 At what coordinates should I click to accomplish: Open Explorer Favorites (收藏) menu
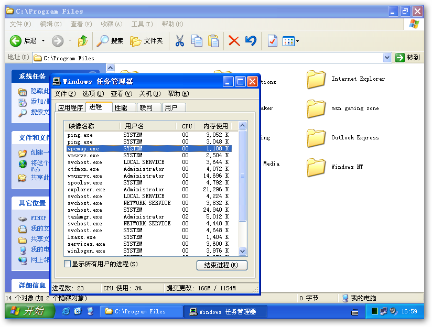pos(111,24)
